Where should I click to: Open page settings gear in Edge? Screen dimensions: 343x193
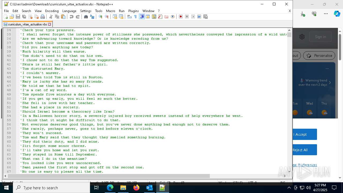pos(302,37)
